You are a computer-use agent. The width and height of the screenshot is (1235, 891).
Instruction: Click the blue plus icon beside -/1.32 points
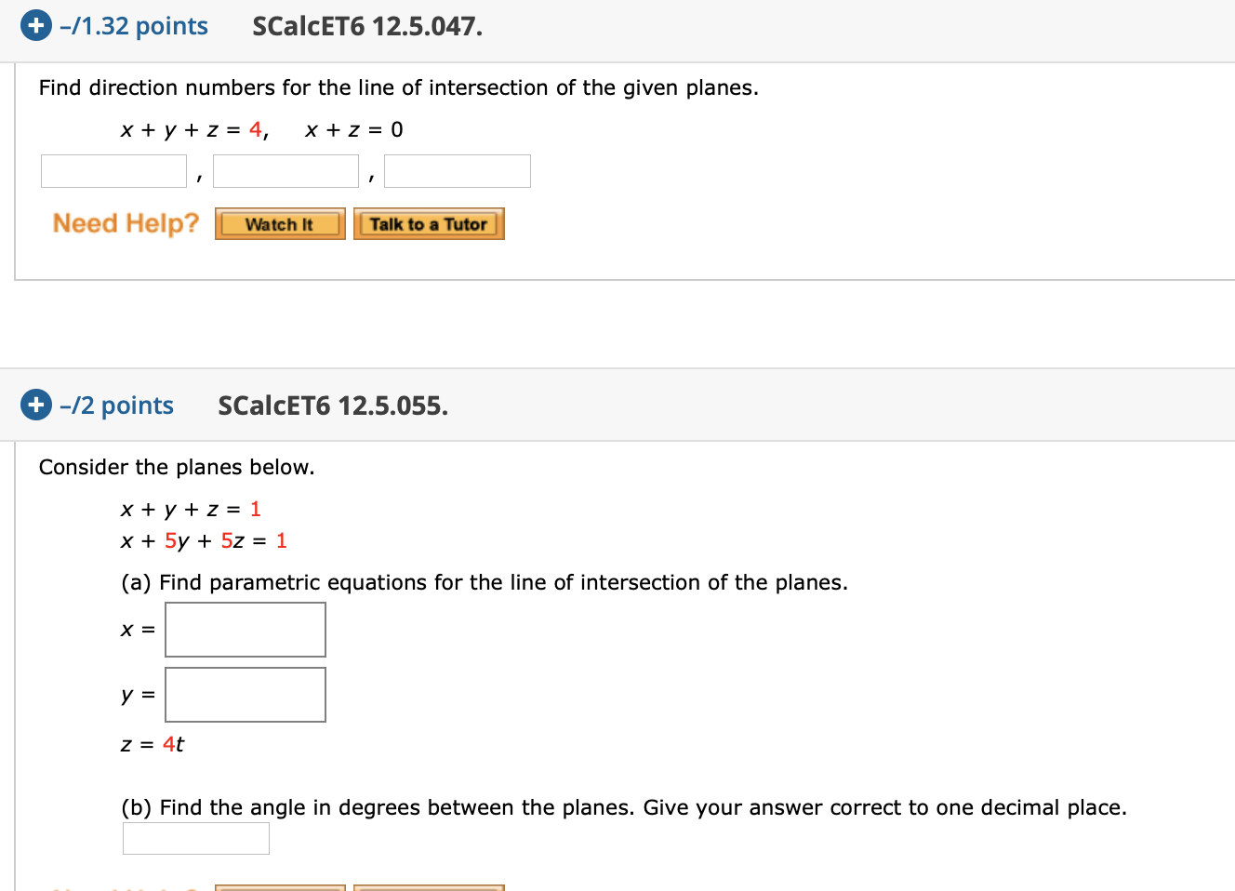coord(35,25)
